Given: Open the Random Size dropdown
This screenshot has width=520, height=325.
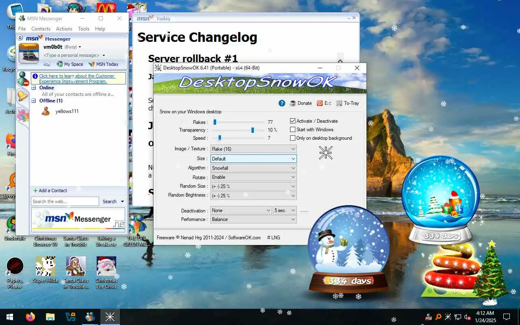Looking at the screenshot, I should point(253,186).
